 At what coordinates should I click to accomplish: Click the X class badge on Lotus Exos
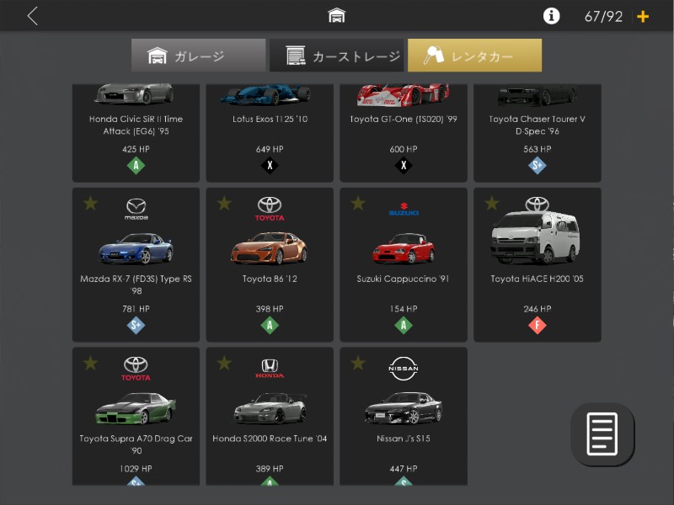point(270,165)
